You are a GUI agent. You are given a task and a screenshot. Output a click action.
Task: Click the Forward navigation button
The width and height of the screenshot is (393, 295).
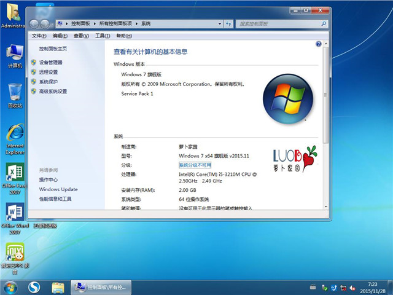coord(45,24)
